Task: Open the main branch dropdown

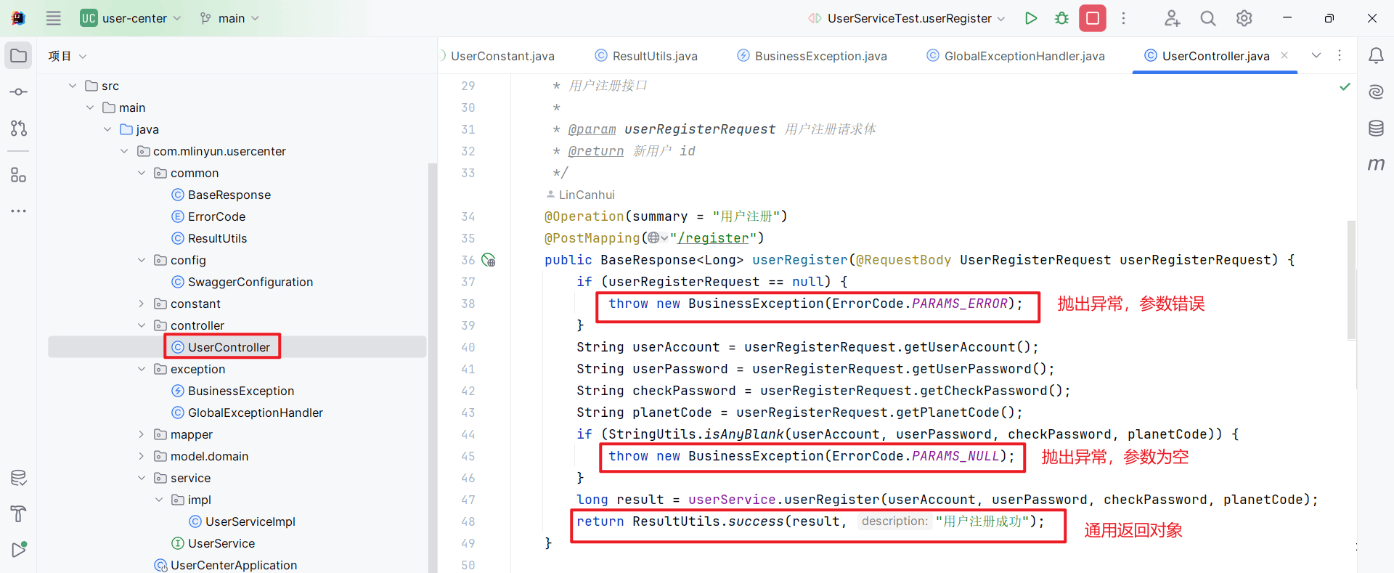Action: pos(230,18)
